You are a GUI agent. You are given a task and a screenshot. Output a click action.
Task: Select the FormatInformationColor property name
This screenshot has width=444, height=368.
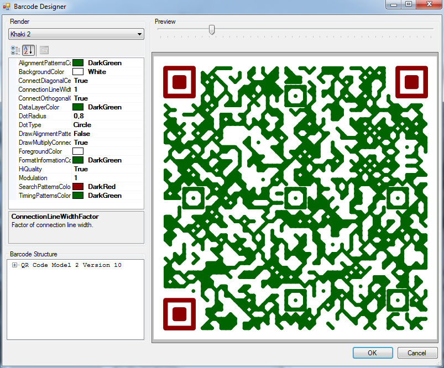(x=45, y=160)
